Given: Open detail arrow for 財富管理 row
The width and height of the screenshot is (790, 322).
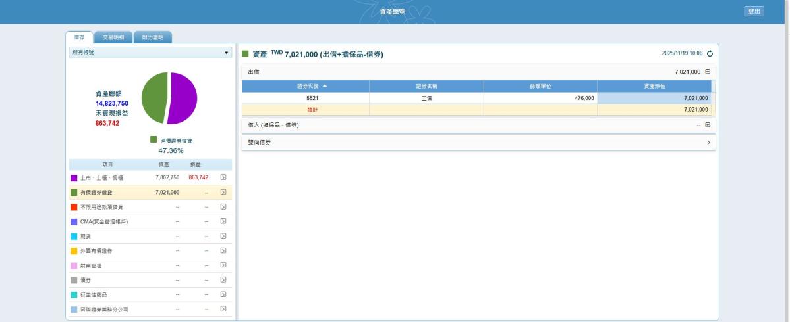Looking at the screenshot, I should pos(223,265).
